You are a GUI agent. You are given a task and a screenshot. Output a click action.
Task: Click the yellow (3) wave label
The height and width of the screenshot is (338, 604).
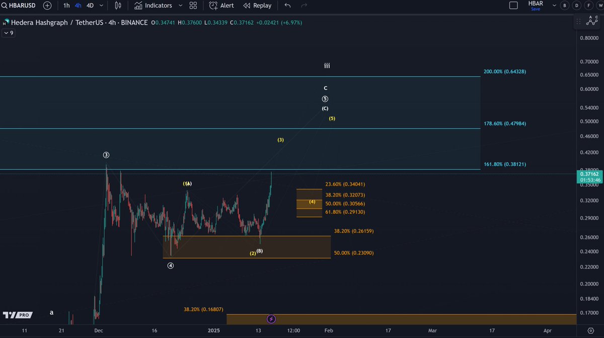coord(281,140)
